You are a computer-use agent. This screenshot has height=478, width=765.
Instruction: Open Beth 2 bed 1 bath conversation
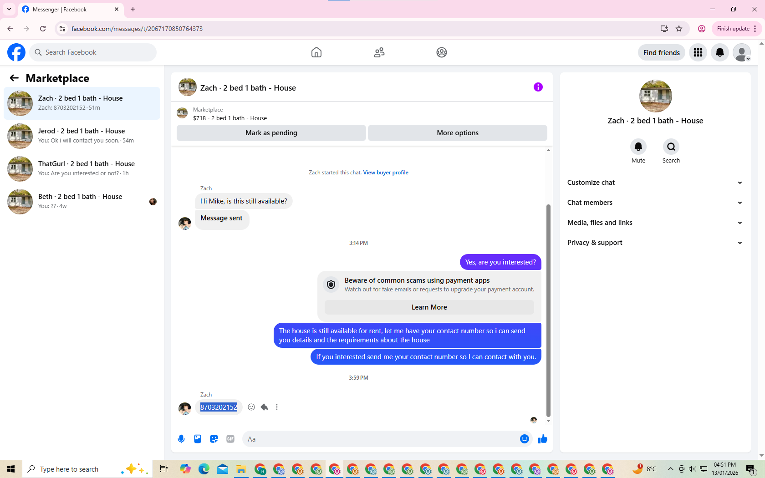click(x=82, y=202)
